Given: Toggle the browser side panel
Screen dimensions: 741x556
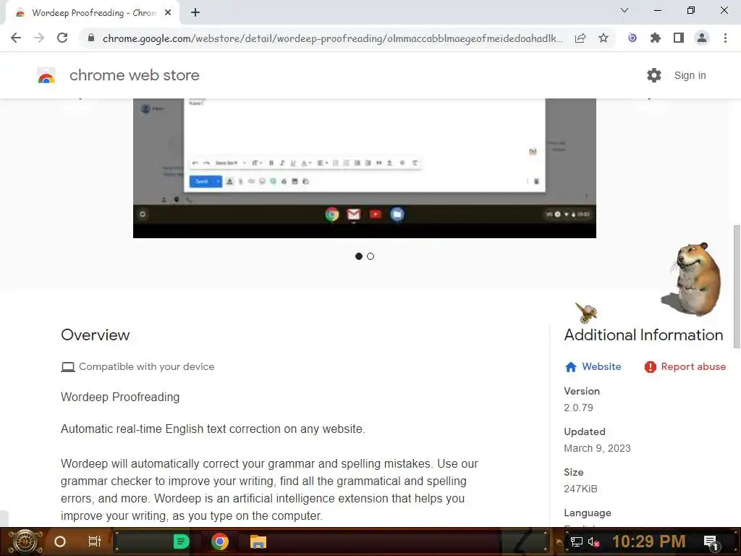Looking at the screenshot, I should click(x=679, y=38).
